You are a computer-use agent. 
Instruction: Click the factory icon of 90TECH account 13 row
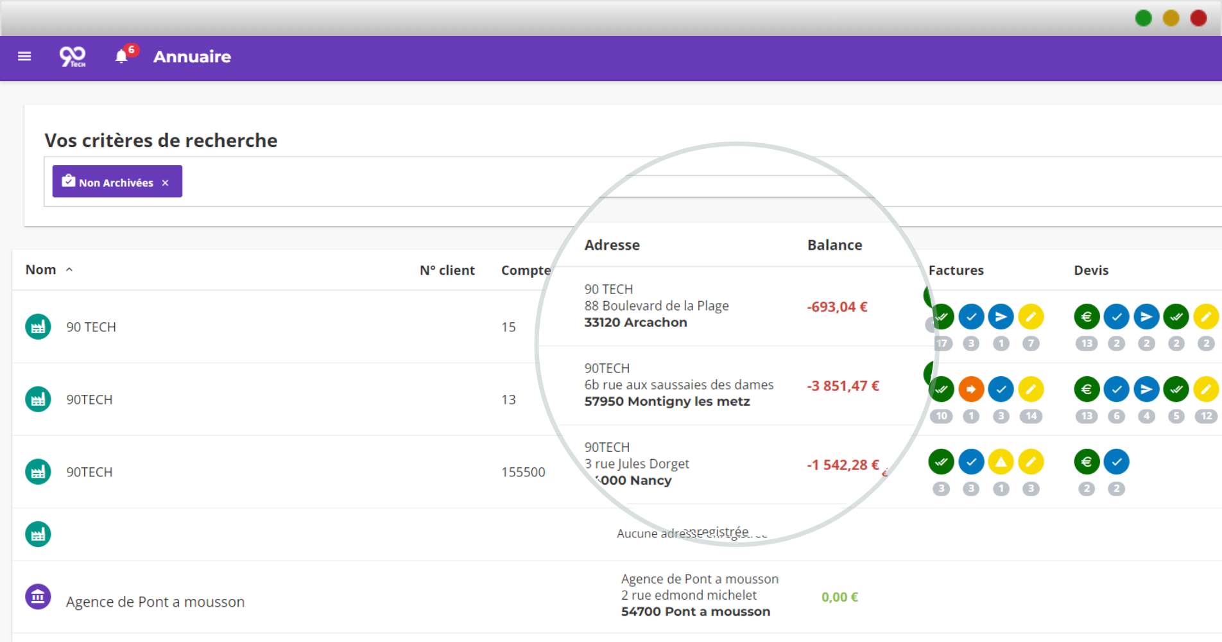click(x=38, y=399)
